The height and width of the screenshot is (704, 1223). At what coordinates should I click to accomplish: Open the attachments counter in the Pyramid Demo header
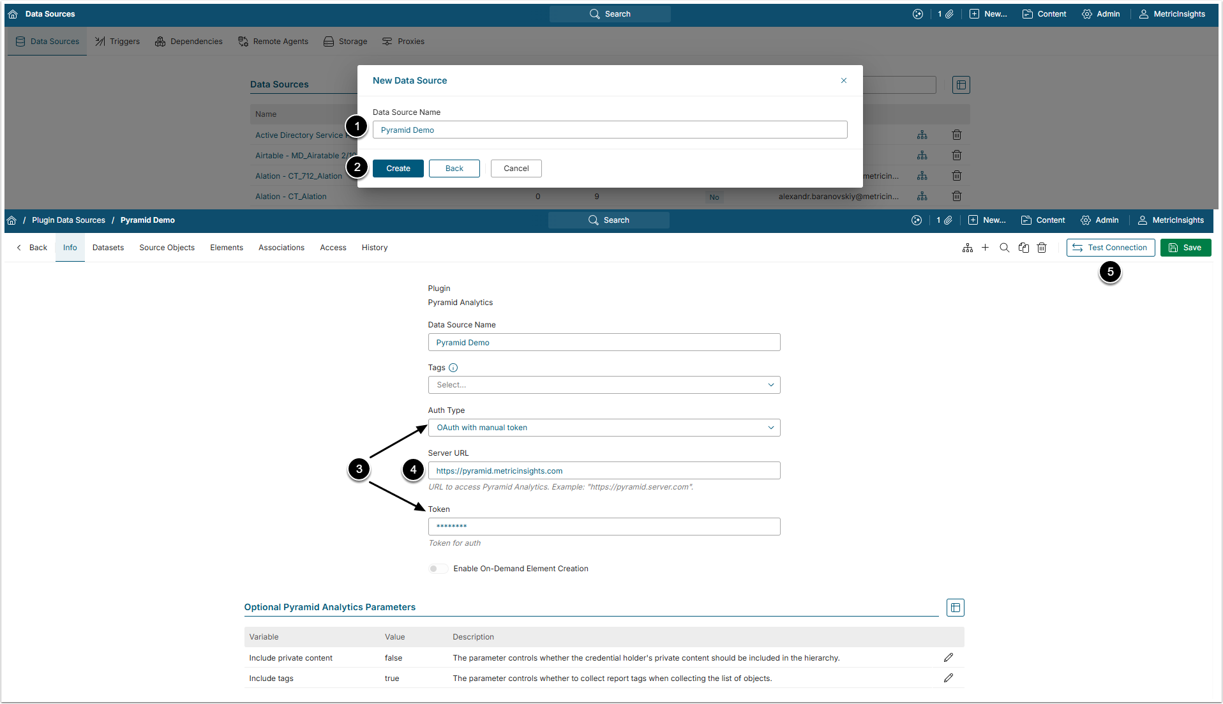945,220
